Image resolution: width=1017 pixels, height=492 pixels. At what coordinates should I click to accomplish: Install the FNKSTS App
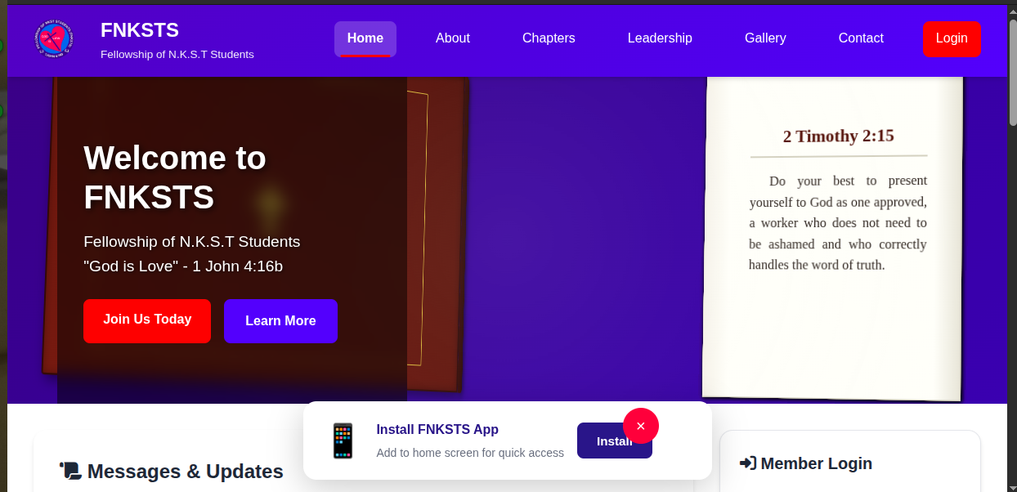pos(615,441)
